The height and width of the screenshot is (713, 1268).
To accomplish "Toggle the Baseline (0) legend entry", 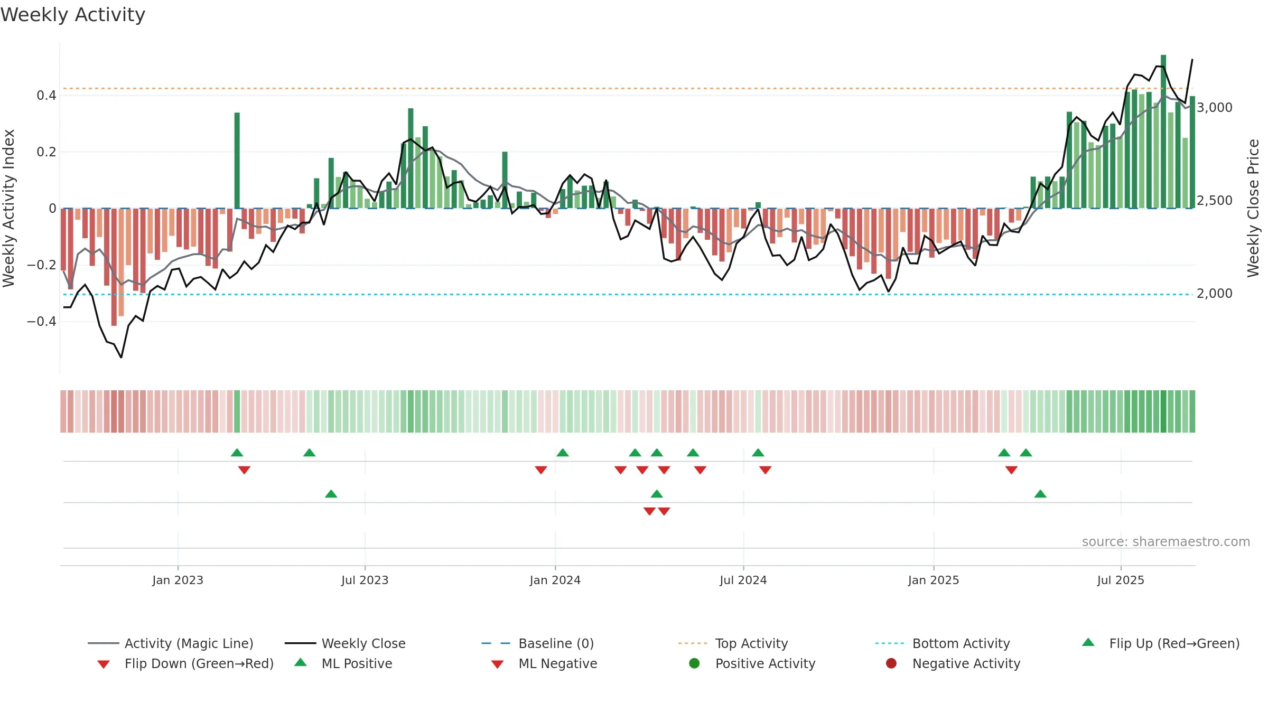I will point(538,643).
